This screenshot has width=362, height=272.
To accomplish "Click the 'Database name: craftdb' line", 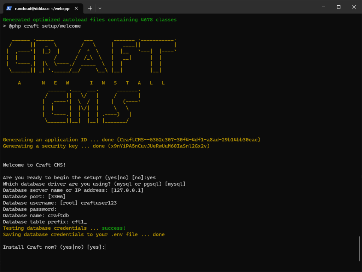I will [36, 216].
